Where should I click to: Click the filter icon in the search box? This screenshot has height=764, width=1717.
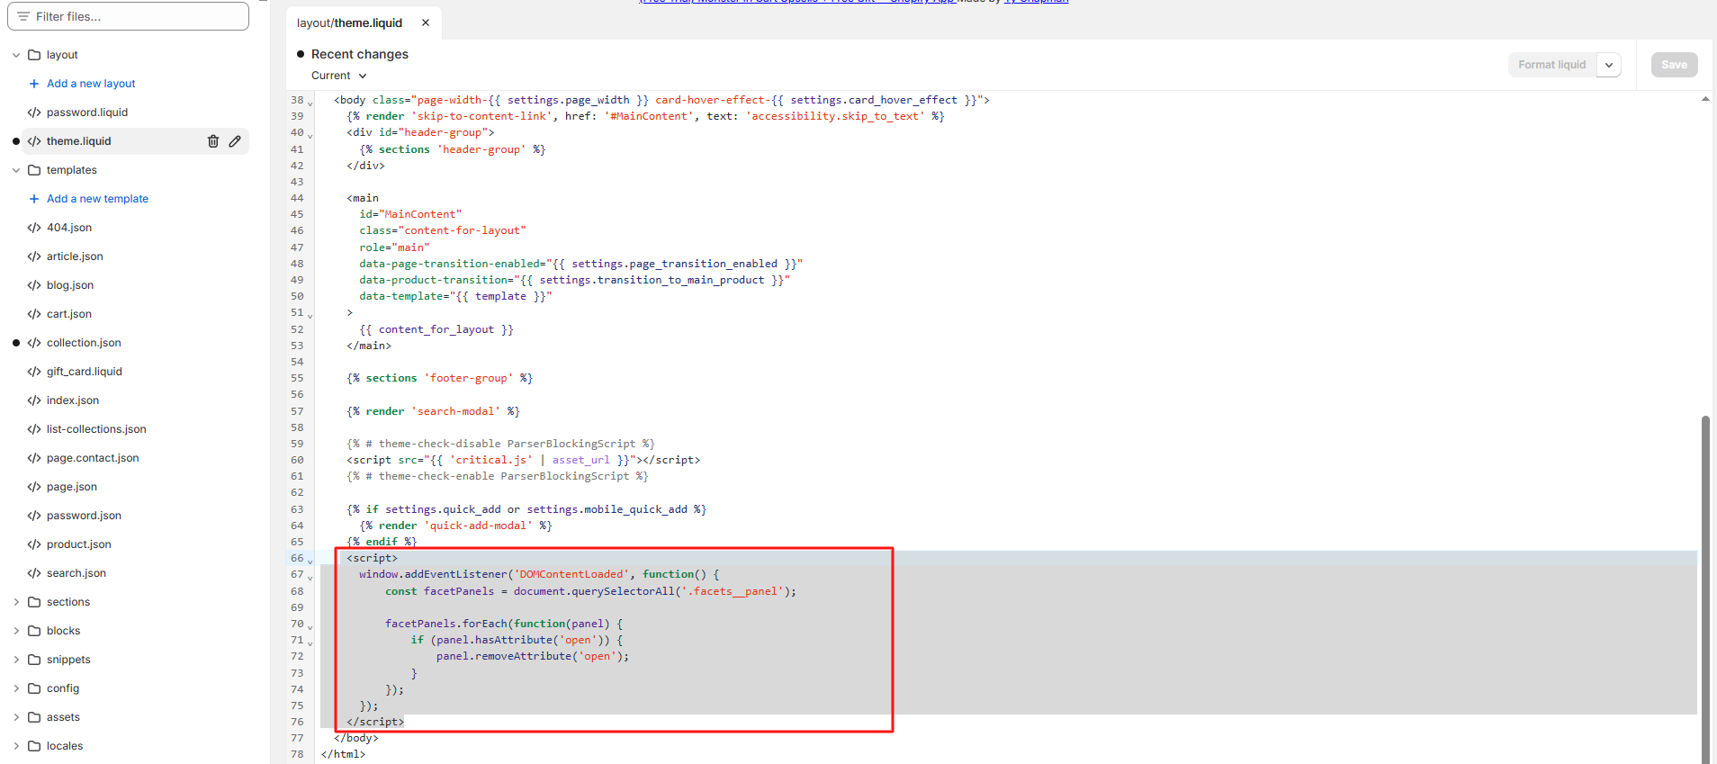pyautogui.click(x=23, y=16)
